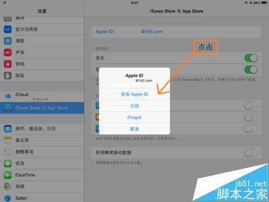Image resolution: width=269 pixels, height=202 pixels.
Task: Open 提醒事项 settings row
Action: pyautogui.click(x=42, y=152)
